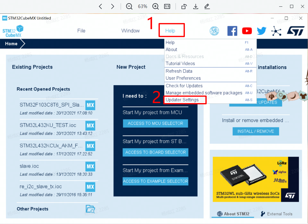Select About in Help menu

click(x=210, y=50)
